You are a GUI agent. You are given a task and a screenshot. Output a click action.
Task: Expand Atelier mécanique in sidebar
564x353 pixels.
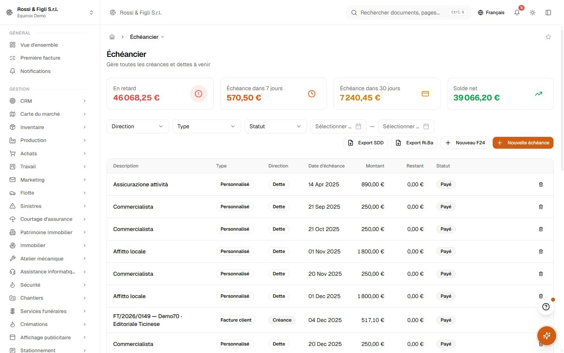point(48,258)
